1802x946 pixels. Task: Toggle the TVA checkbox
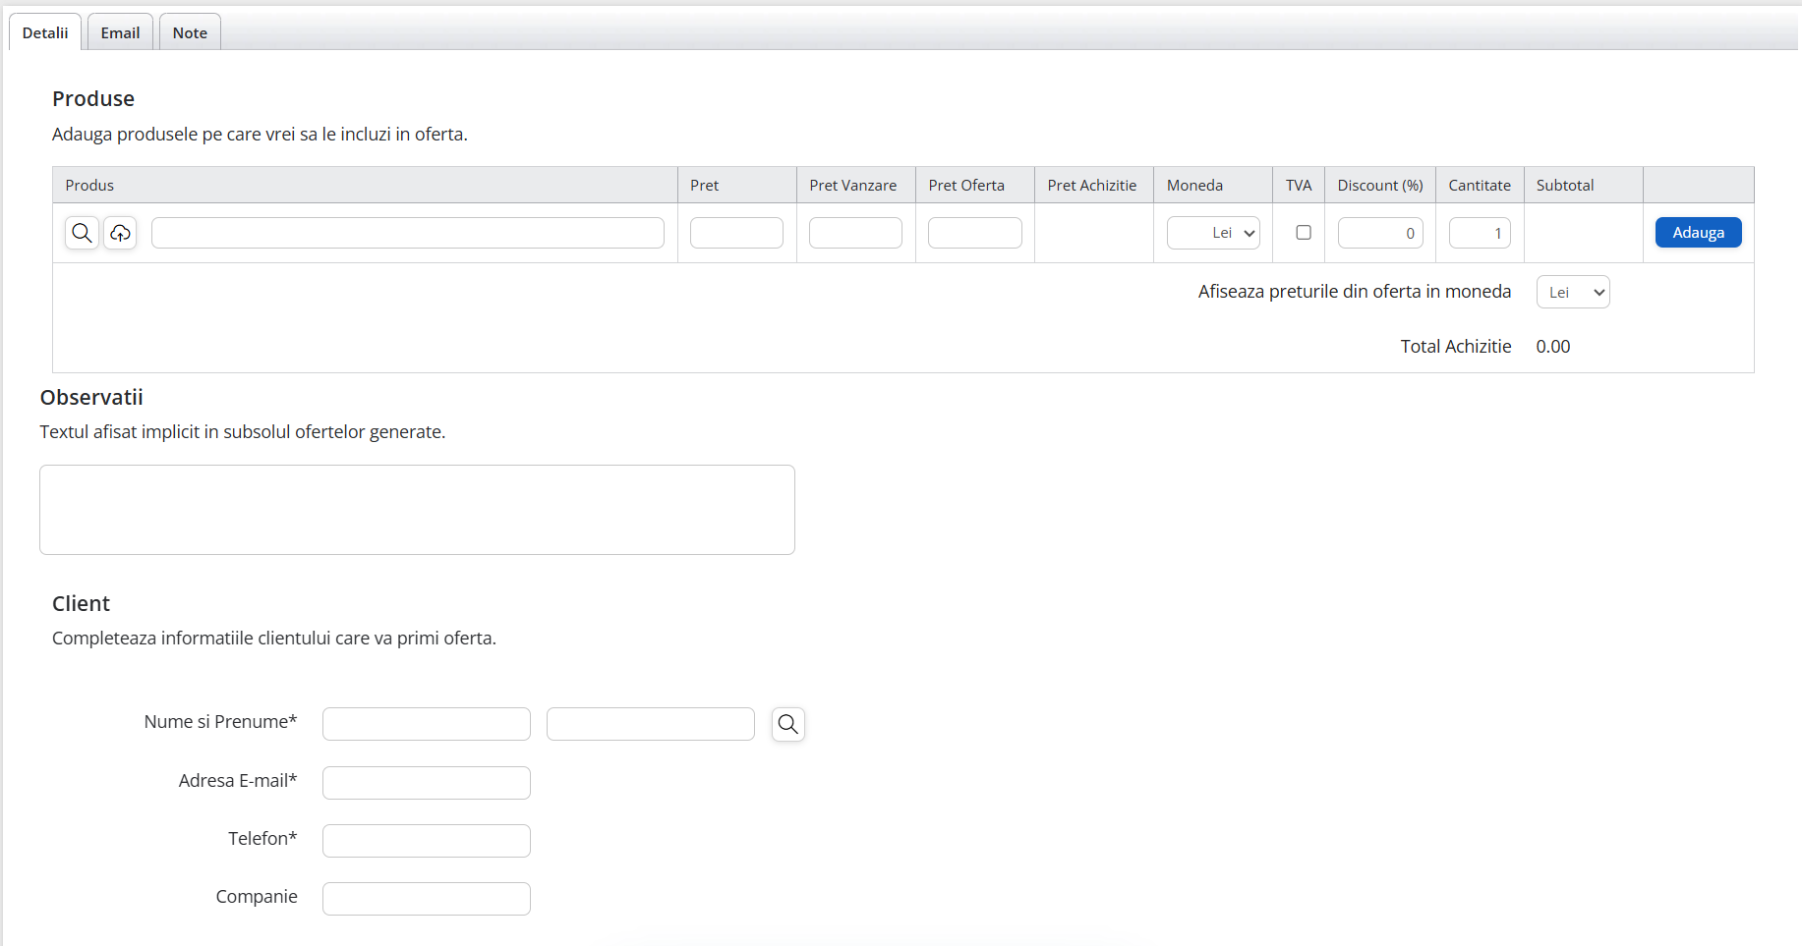tap(1304, 233)
